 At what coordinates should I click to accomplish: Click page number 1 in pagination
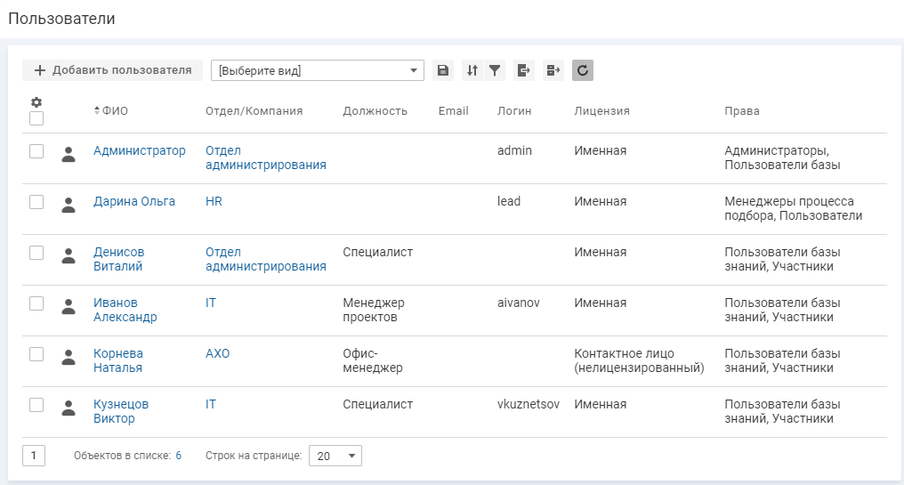pos(34,456)
